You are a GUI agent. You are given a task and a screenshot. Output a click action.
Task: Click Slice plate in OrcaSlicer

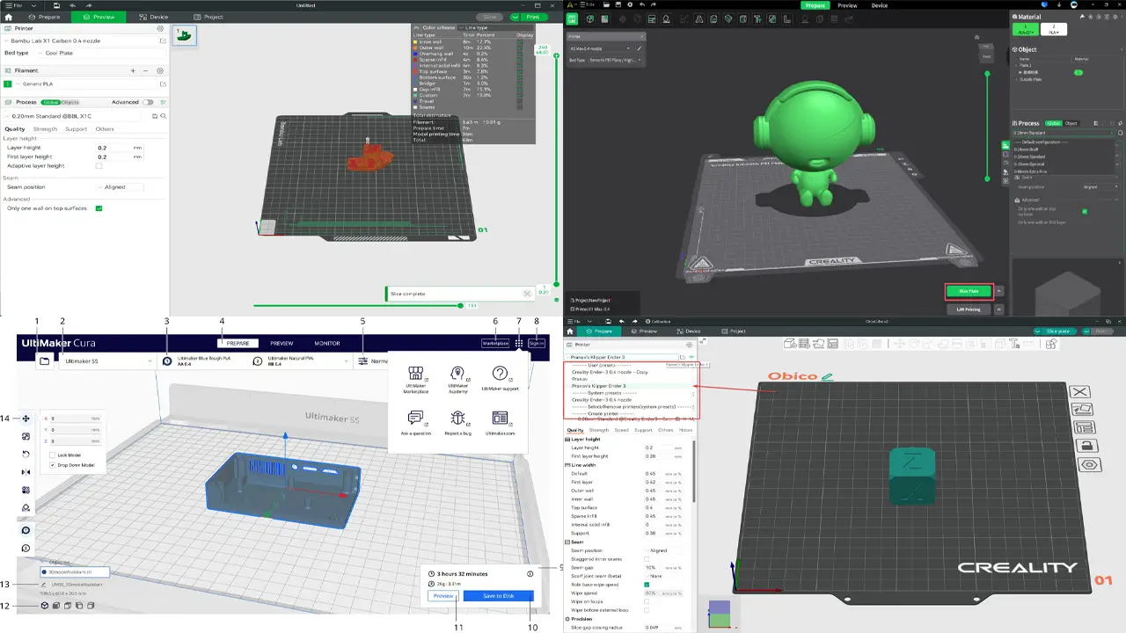pos(1057,331)
